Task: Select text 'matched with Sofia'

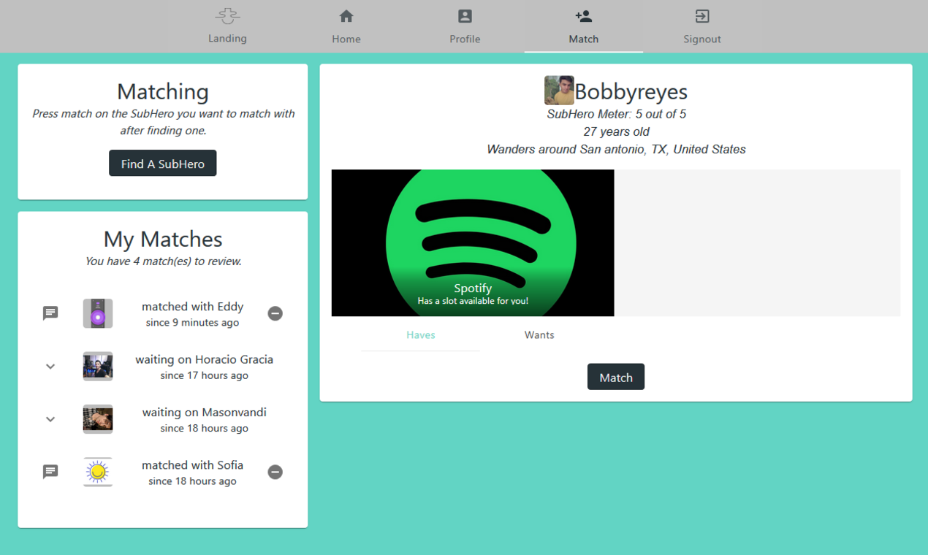Action: (x=192, y=465)
